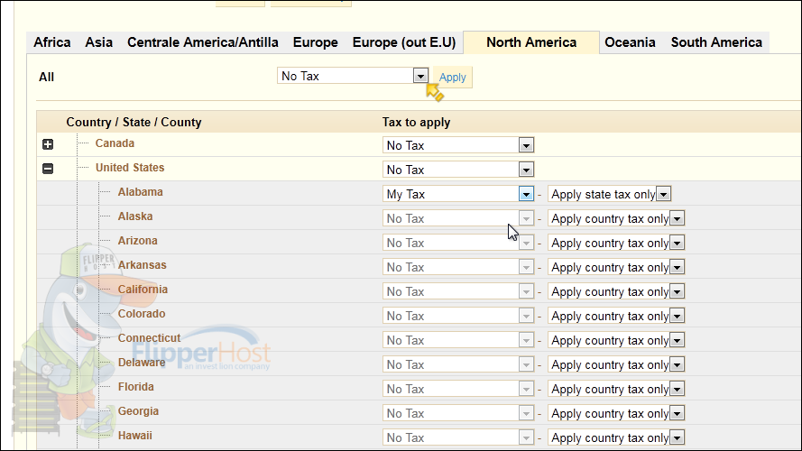
Task: Open Delaware's tax behavior dropdown
Action: pyautogui.click(x=616, y=364)
